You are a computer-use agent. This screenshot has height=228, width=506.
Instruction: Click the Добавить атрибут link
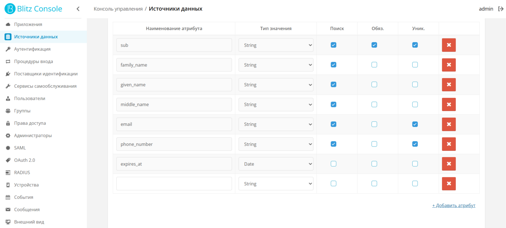point(454,206)
